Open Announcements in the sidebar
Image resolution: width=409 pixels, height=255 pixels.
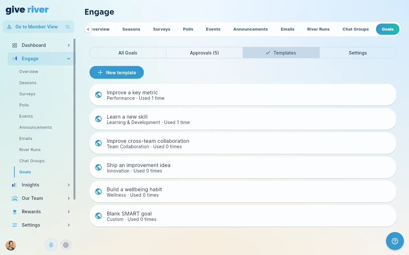pos(35,127)
